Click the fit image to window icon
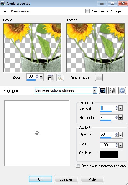 [x=51, y=77]
